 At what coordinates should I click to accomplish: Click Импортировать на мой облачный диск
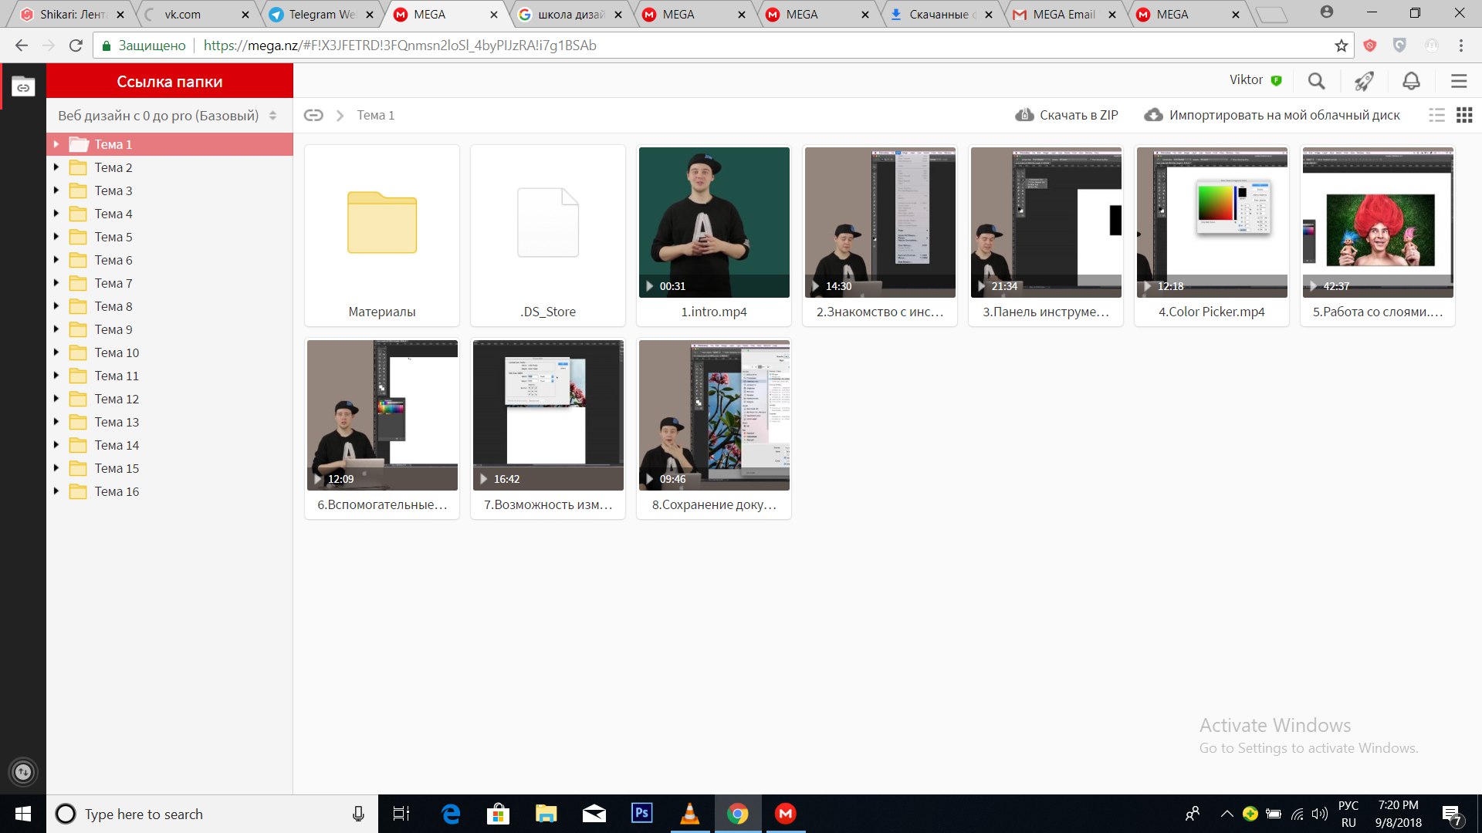tap(1272, 115)
